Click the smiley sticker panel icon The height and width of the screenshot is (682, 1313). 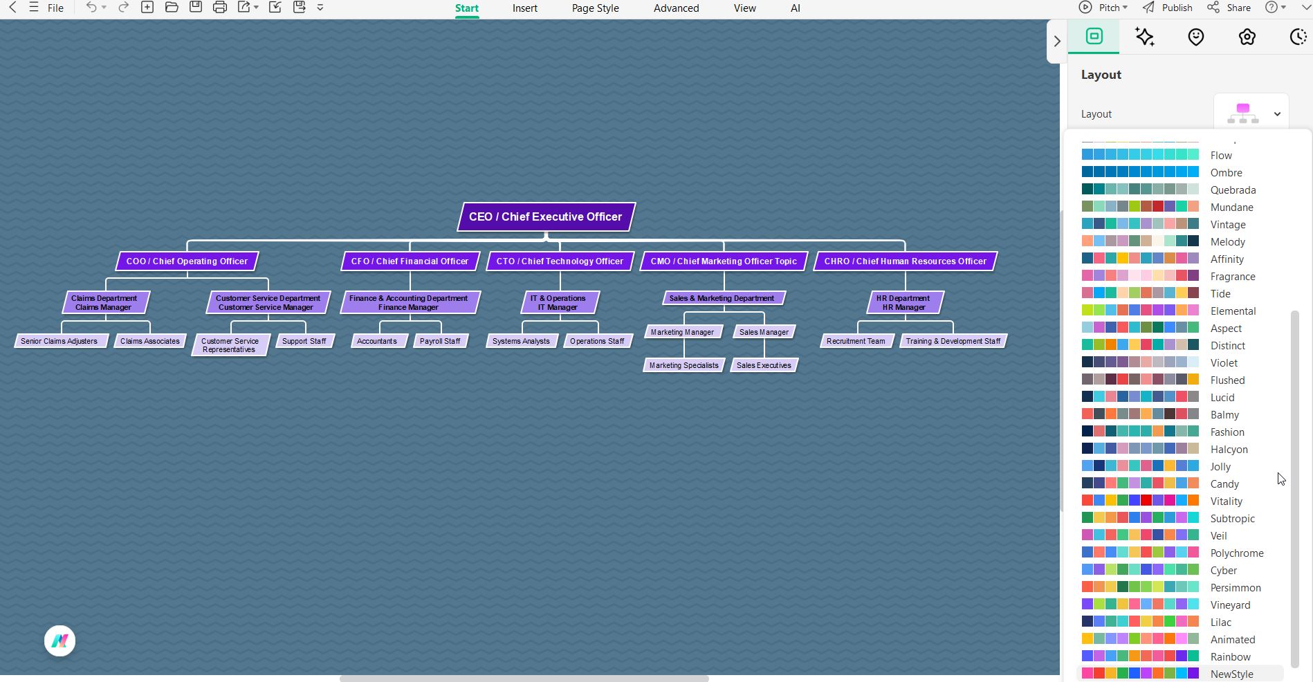1196,37
